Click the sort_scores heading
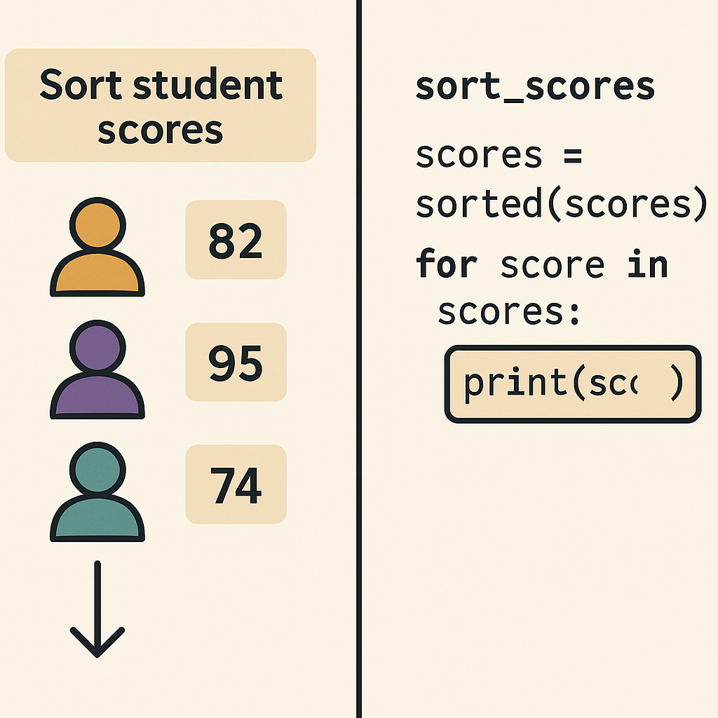 [535, 86]
